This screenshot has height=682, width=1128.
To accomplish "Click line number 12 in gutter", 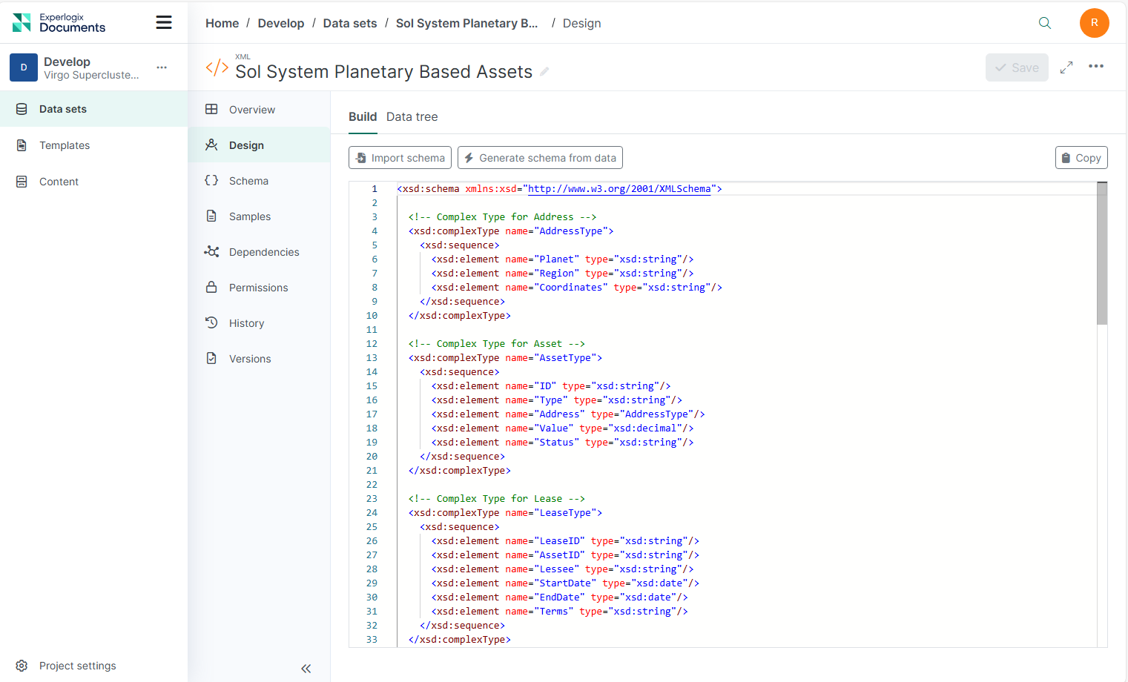I will coord(372,344).
